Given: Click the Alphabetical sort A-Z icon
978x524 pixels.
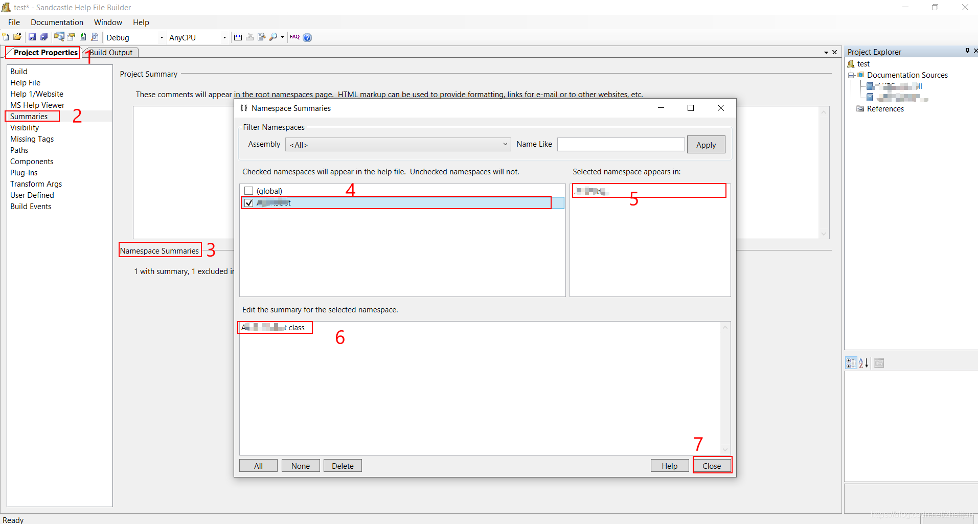Looking at the screenshot, I should click(863, 363).
